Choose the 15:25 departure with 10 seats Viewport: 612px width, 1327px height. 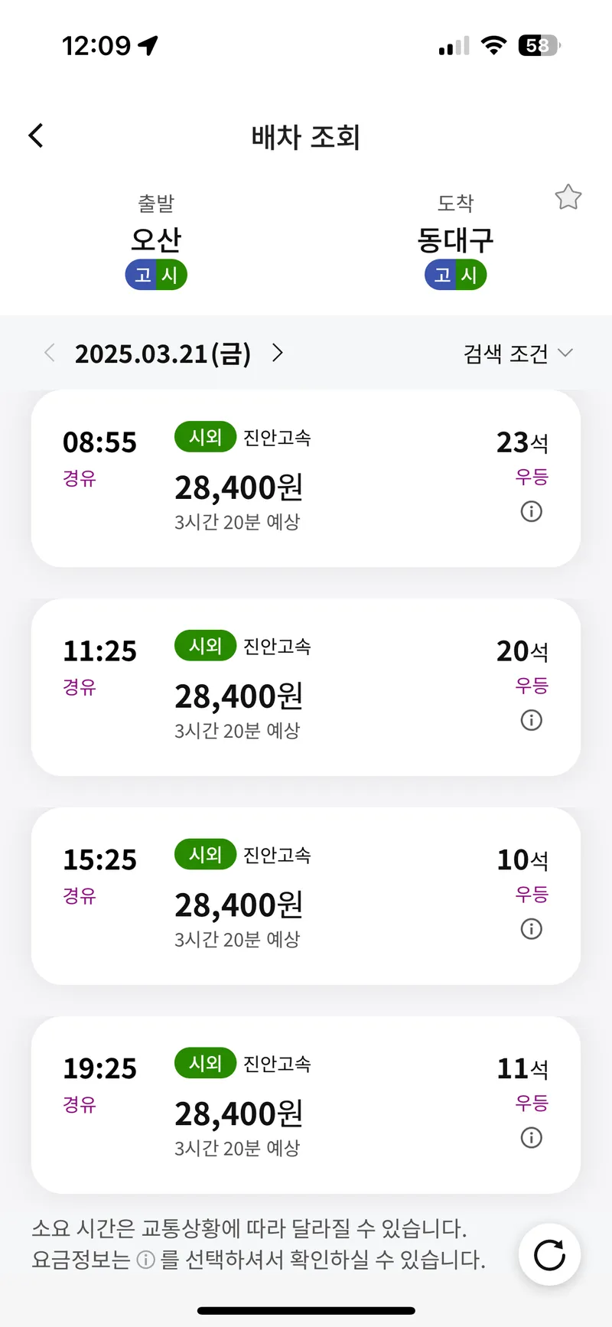(x=306, y=897)
